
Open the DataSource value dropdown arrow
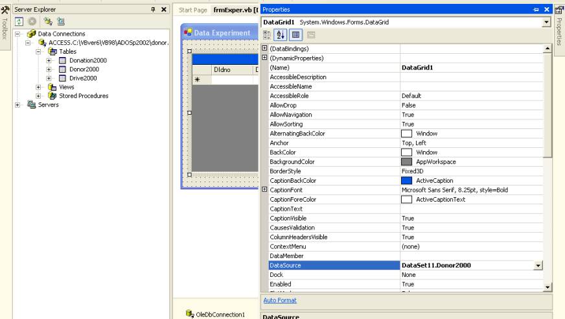click(538, 266)
